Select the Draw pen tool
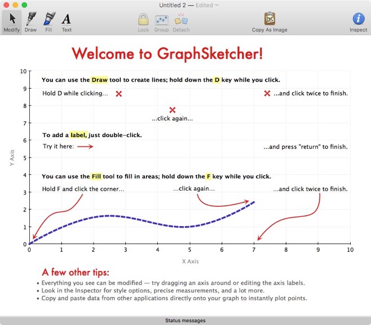Screen dimensions: 371x325 pos(31,22)
